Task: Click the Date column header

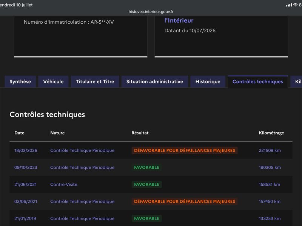Action: pos(19,133)
